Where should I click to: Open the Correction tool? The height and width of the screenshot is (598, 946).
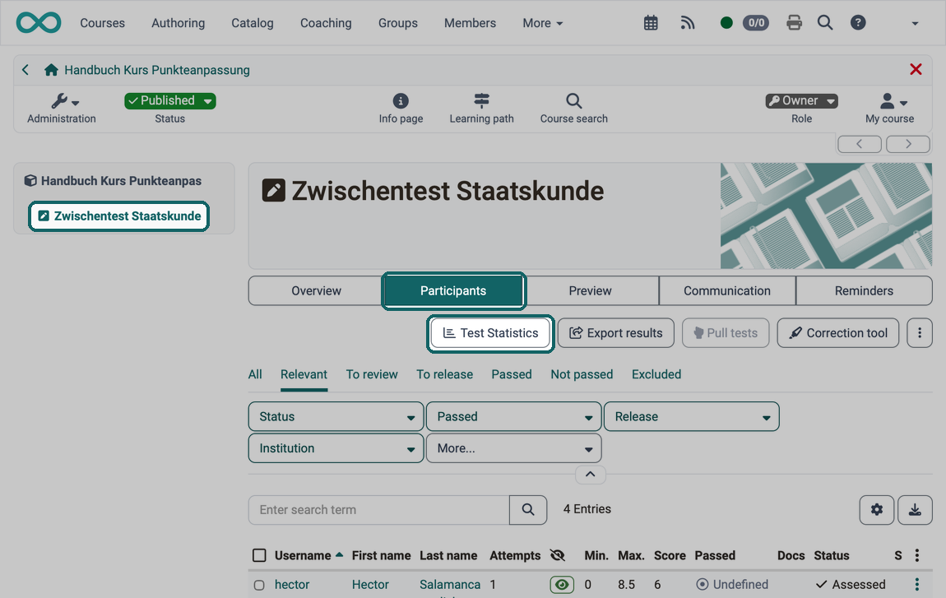coord(838,333)
